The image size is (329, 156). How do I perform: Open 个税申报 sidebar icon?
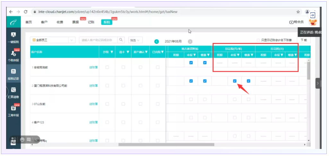coord(13,55)
